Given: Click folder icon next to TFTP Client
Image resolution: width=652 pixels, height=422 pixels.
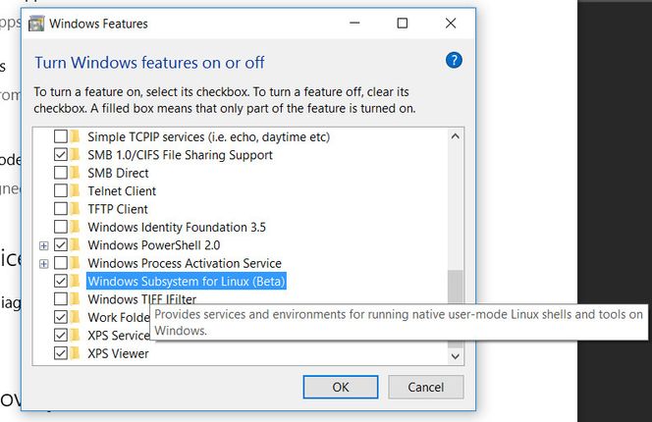Looking at the screenshot, I should pos(75,209).
